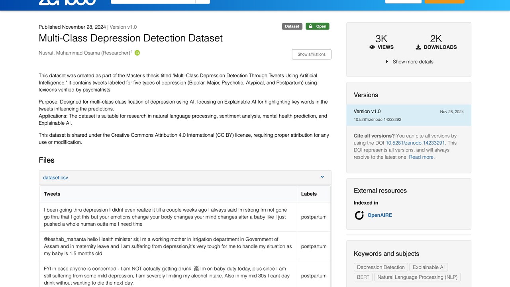Click the postpartum label in the @keshab_mahanta row
Screen dimensions: 510x287
[314, 246]
